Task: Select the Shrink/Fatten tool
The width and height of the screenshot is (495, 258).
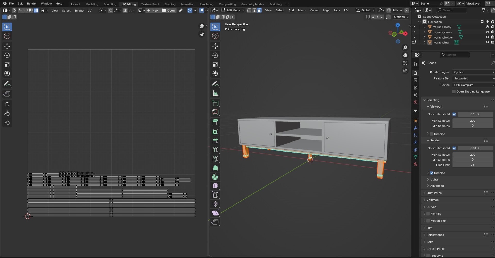Action: tap(215, 204)
